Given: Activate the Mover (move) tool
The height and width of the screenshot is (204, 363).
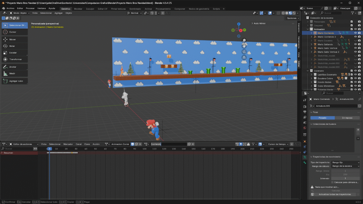Looking at the screenshot, I should (x=14, y=40).
